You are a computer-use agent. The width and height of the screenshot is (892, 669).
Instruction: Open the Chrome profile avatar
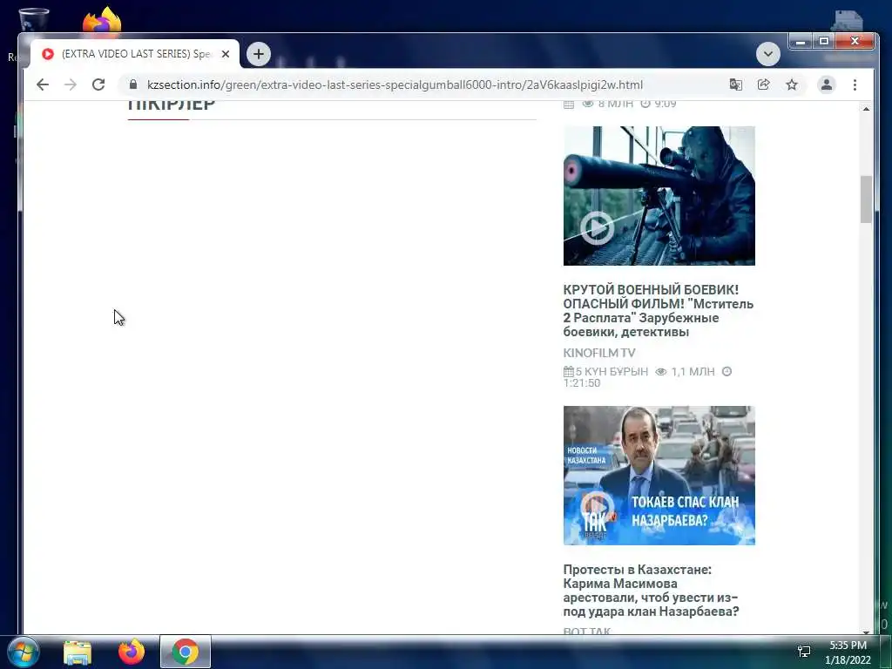(x=827, y=84)
